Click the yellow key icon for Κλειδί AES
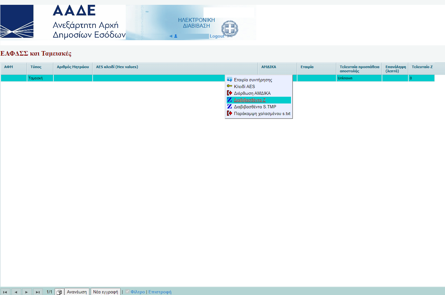Image resolution: width=445 pixels, height=295 pixels. click(x=229, y=86)
